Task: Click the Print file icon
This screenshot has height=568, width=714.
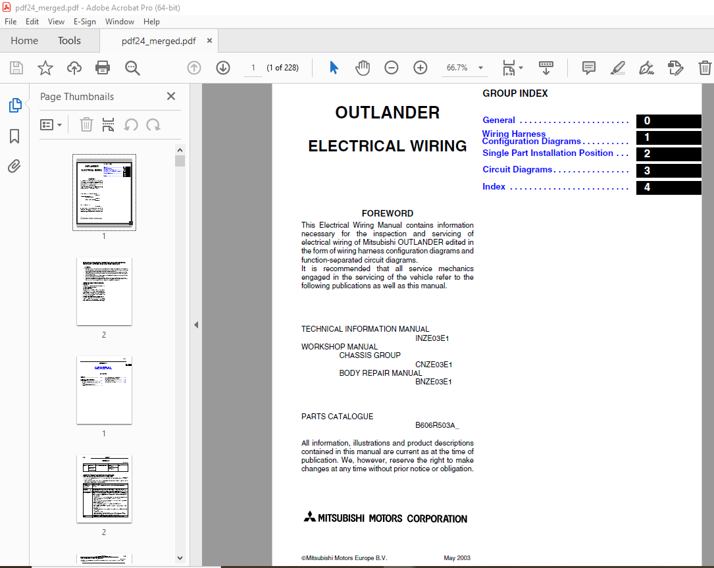Action: click(103, 68)
